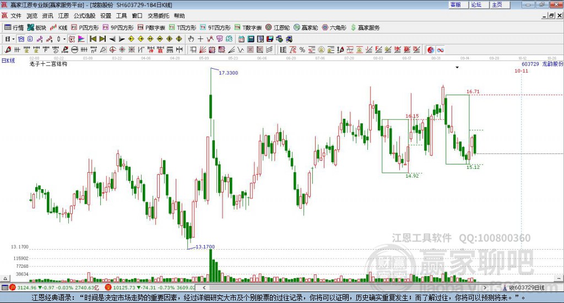Open the 文件 menu
564x303 pixels.
tap(16, 16)
